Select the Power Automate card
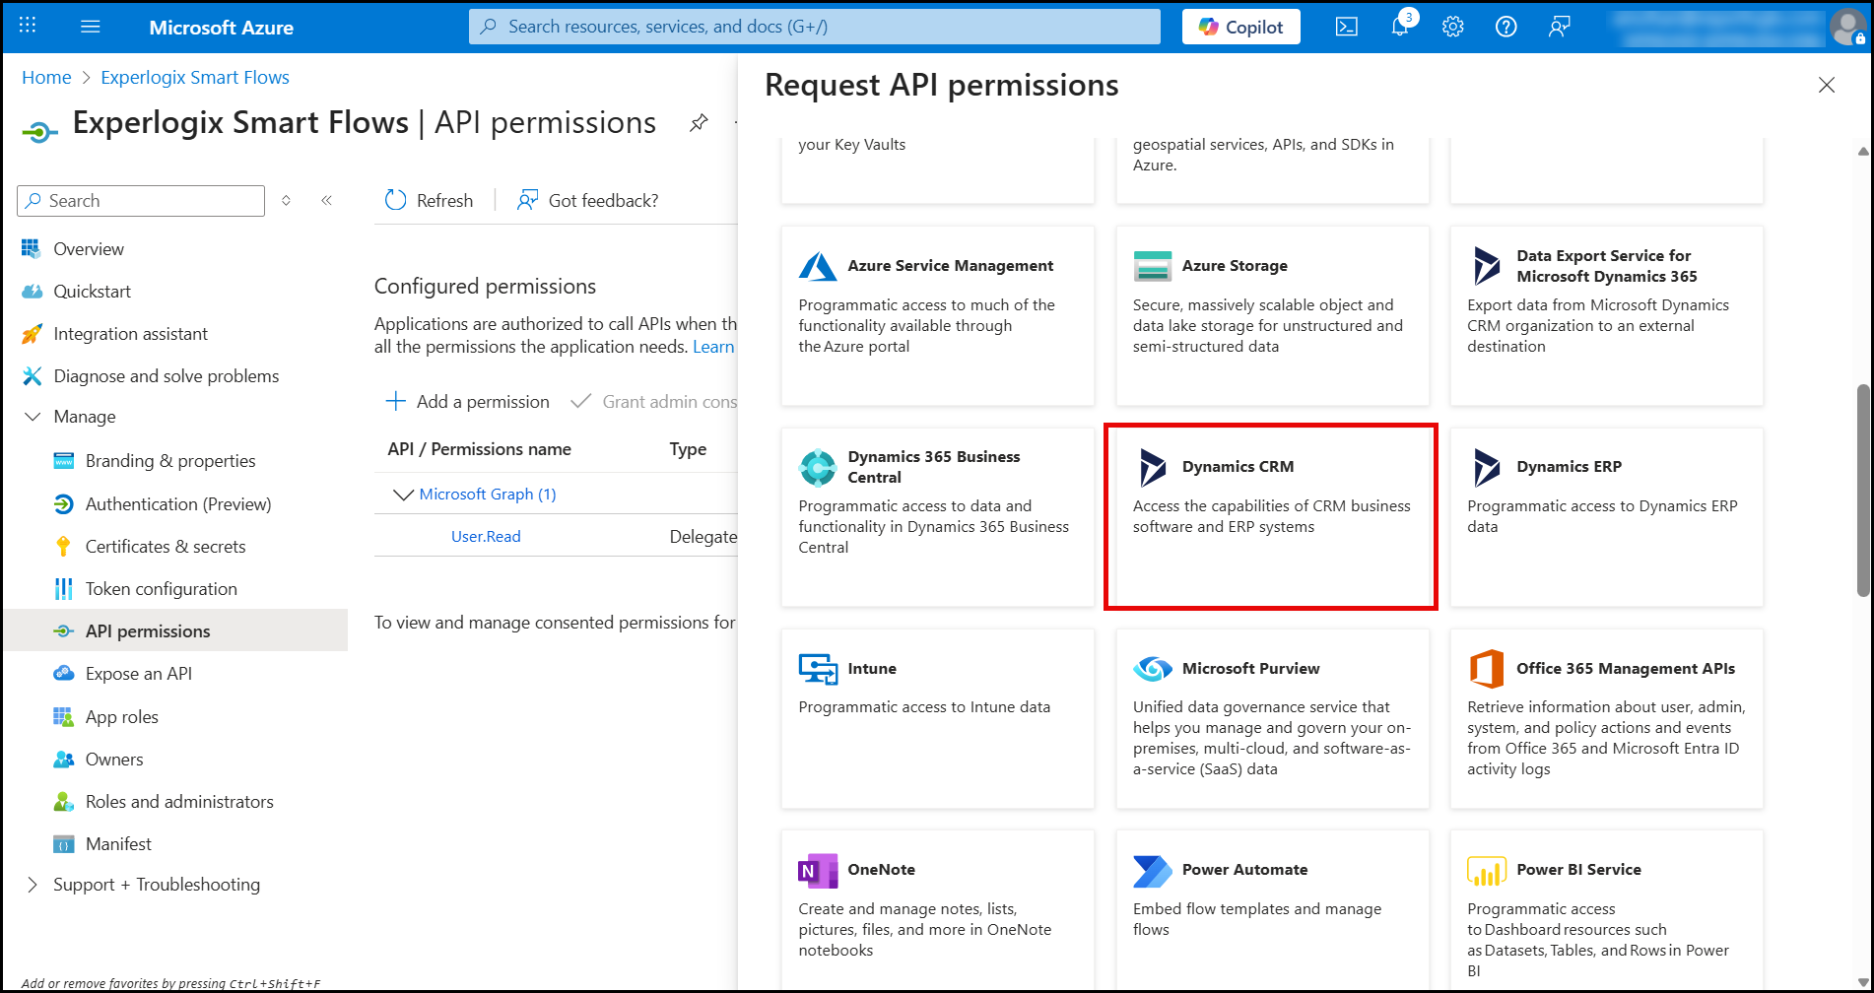The width and height of the screenshot is (1874, 993). click(x=1272, y=911)
